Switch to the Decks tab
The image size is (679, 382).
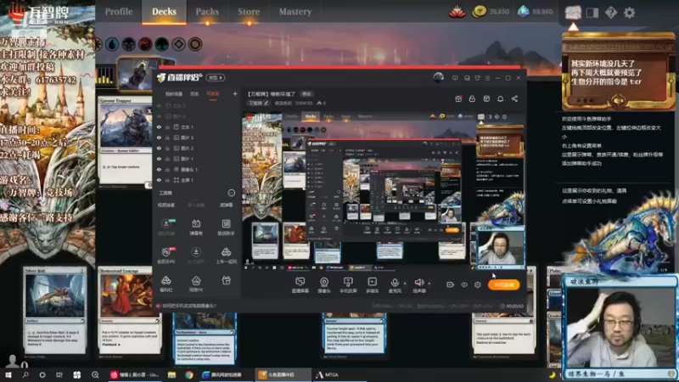pos(164,12)
